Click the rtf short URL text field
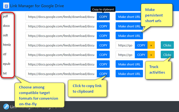179x112 pixels. (125, 55)
